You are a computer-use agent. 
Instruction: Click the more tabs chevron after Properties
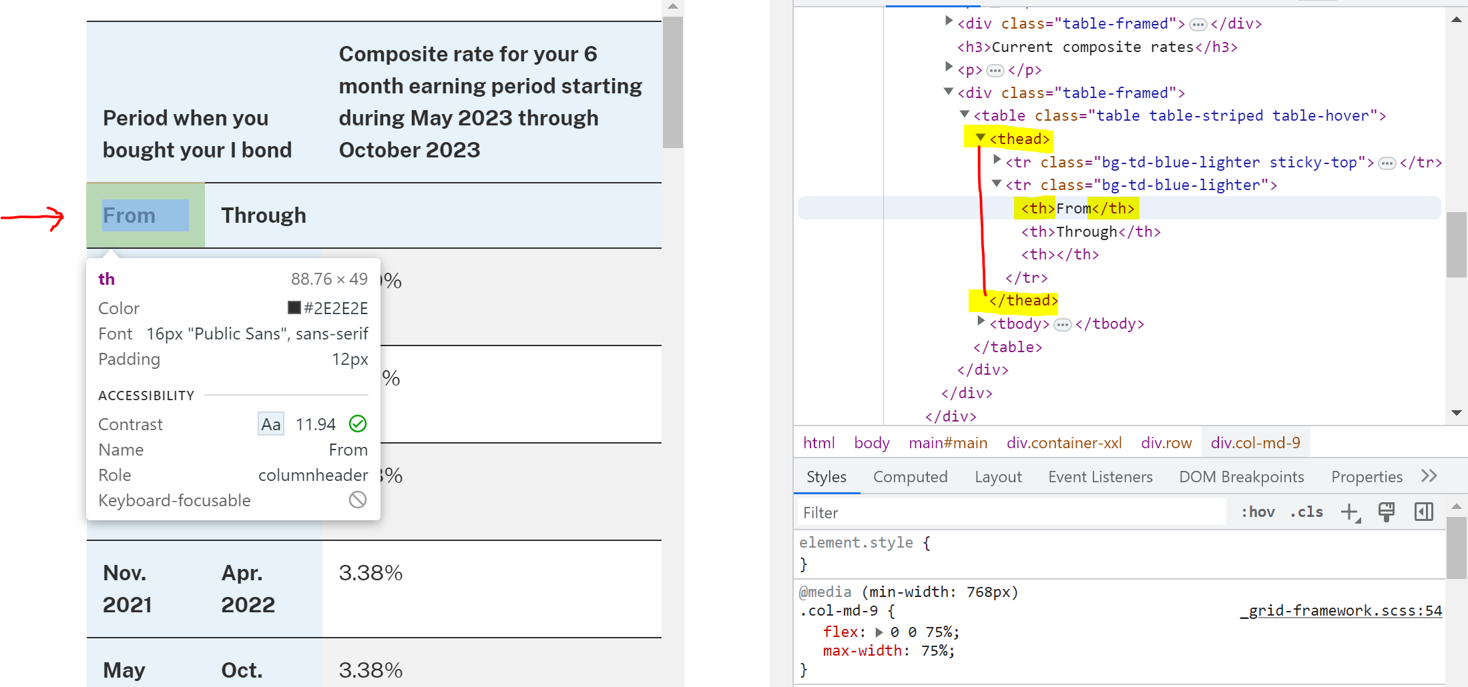(x=1429, y=476)
